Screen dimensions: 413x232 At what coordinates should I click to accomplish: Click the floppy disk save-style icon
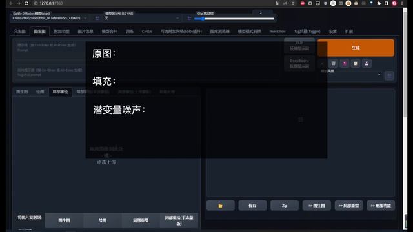pyautogui.click(x=367, y=63)
